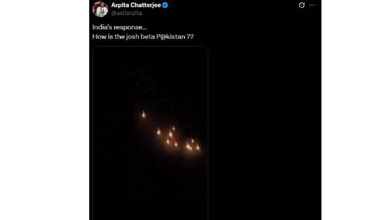Click the word "josh" in the post text
Image resolution: width=392 pixels, height=220 pixels.
click(140, 36)
